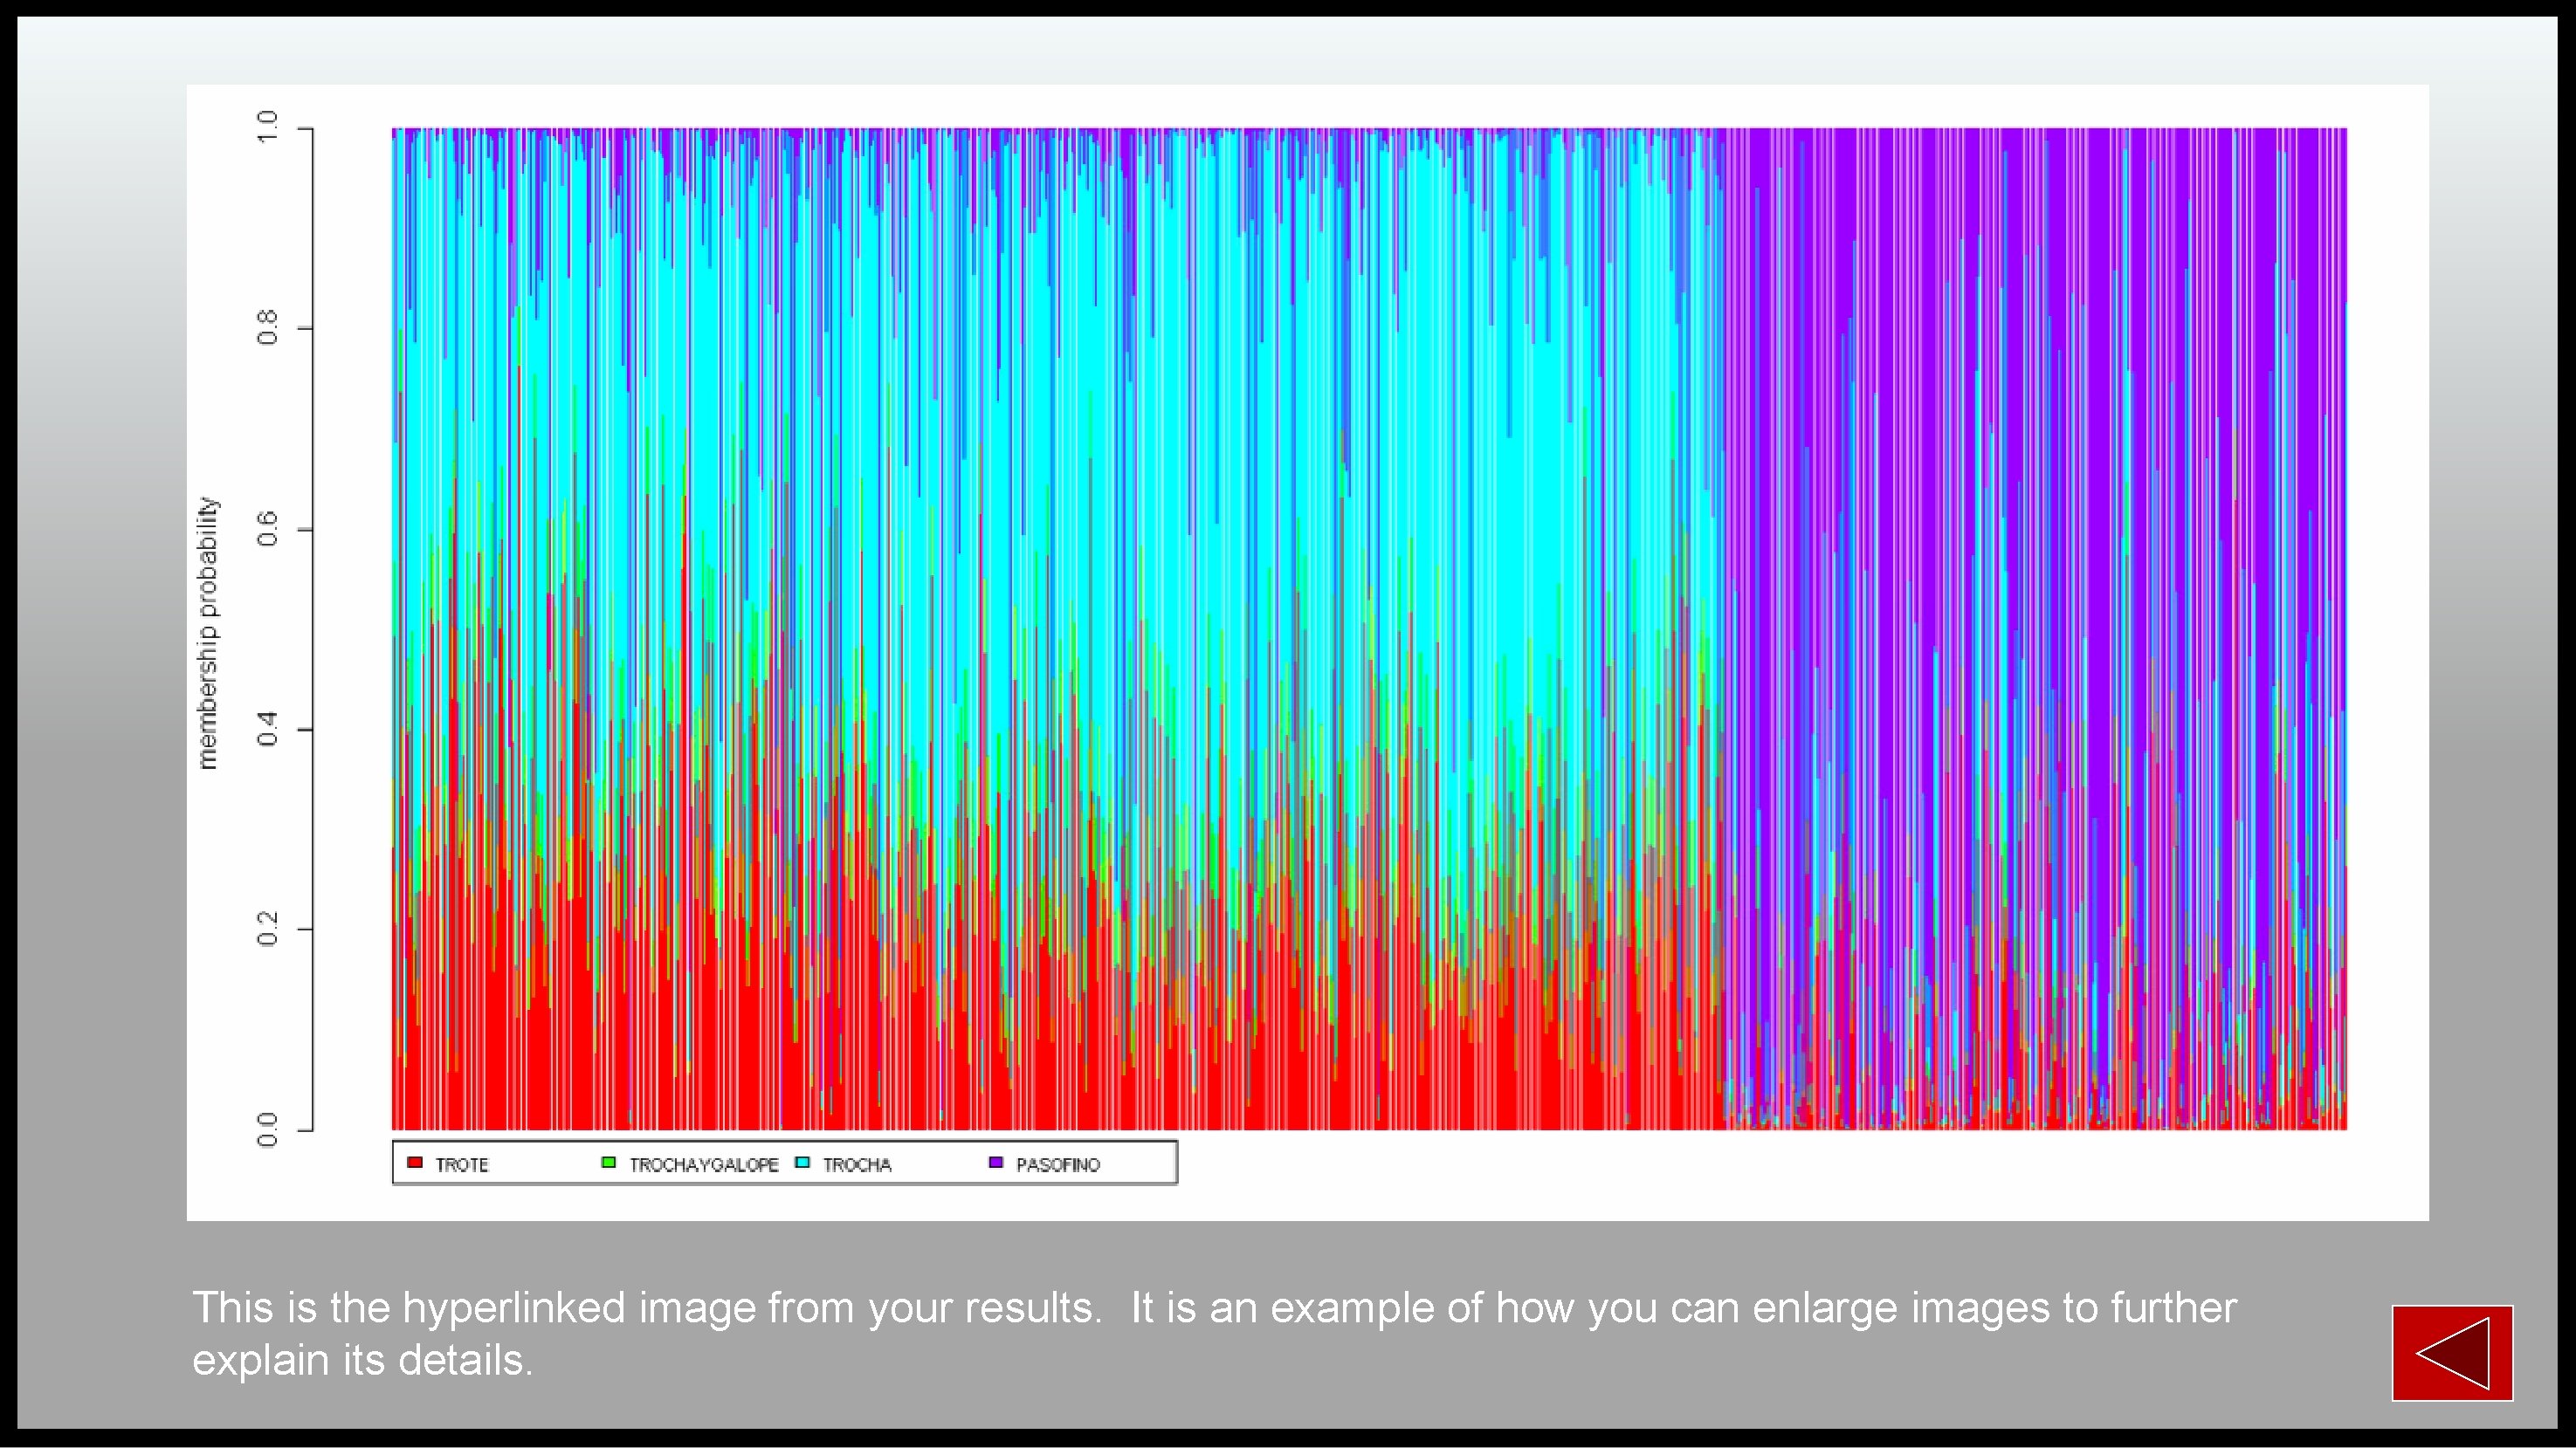
Task: Select the TROTE legend label
Action: 462,1165
